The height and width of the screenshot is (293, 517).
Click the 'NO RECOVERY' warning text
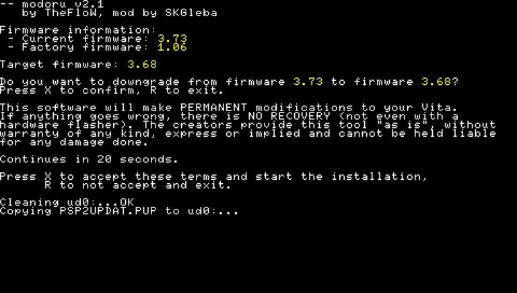click(x=289, y=116)
